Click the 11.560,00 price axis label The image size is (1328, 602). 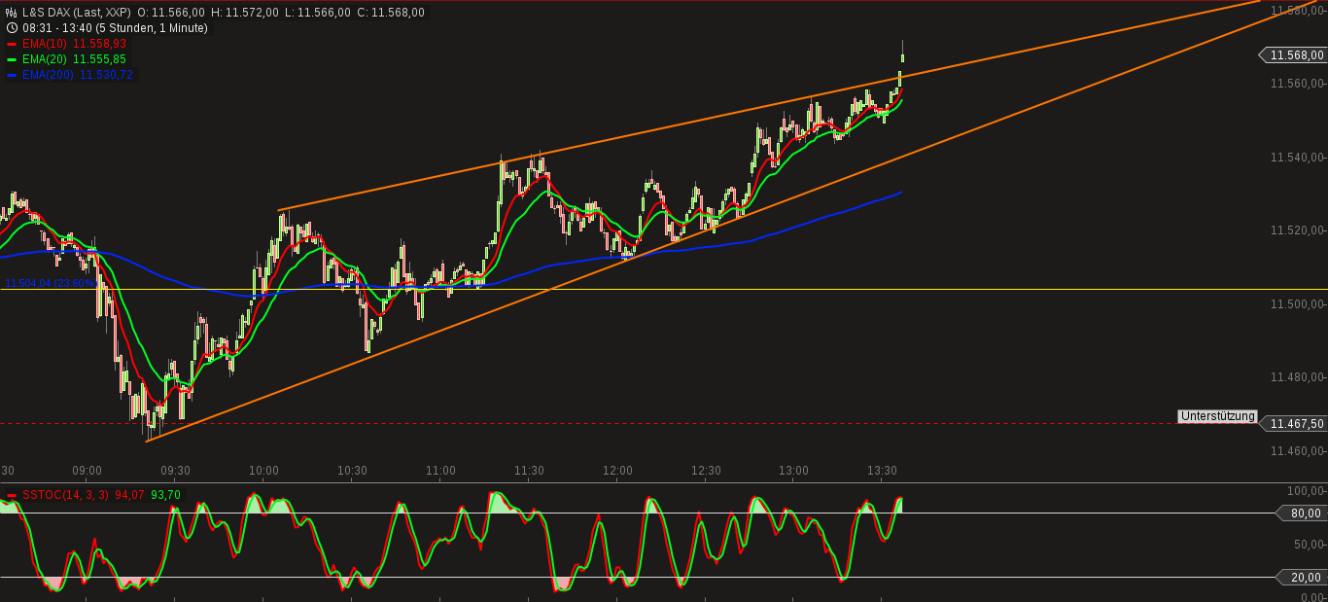1297,84
